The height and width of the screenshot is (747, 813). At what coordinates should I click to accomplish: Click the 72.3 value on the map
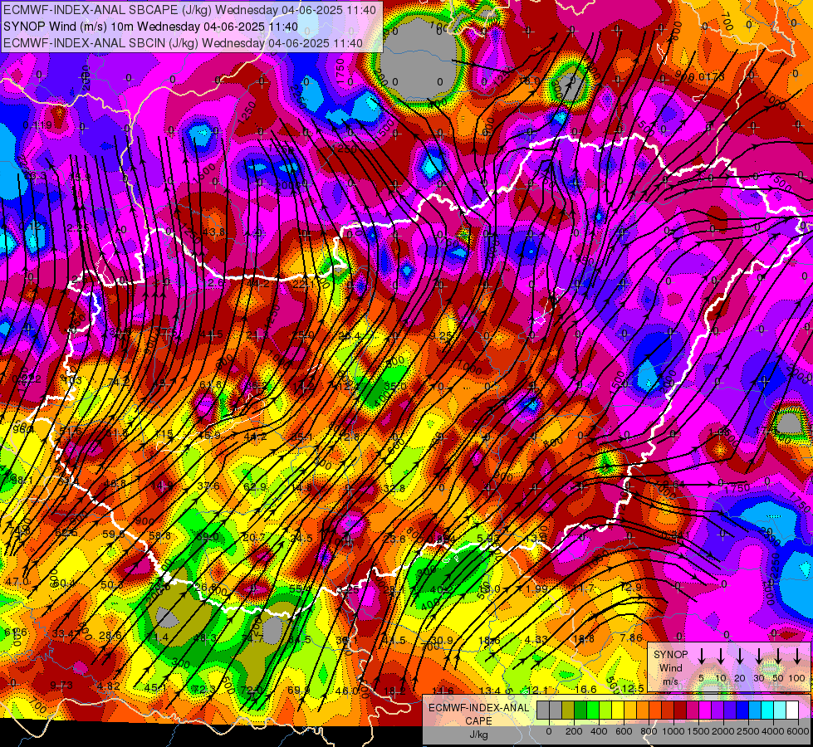tap(203, 689)
